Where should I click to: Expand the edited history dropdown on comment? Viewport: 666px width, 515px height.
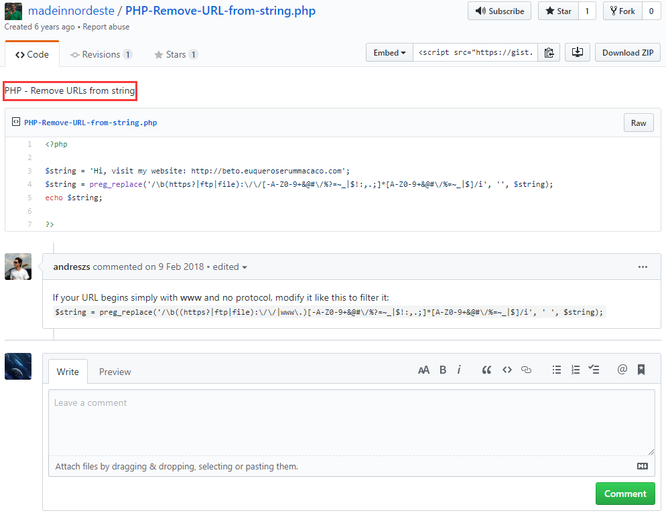pos(230,267)
